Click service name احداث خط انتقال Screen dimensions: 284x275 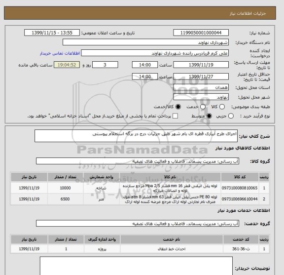click(x=172, y=249)
